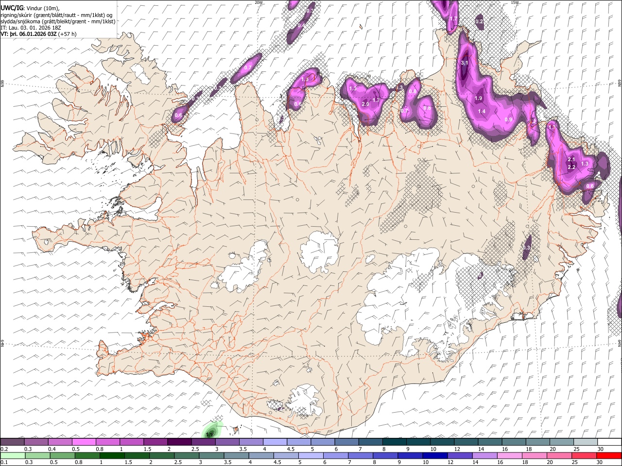Click the "30" label under lower legend row
This screenshot has width=622, height=466.
600,462
